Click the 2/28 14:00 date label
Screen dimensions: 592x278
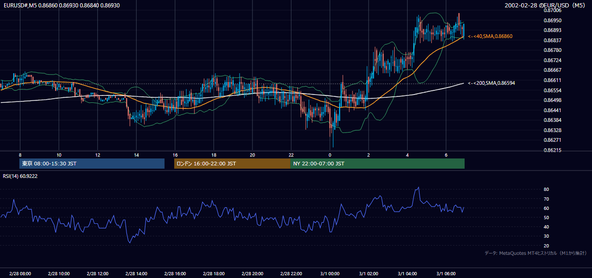(136, 273)
